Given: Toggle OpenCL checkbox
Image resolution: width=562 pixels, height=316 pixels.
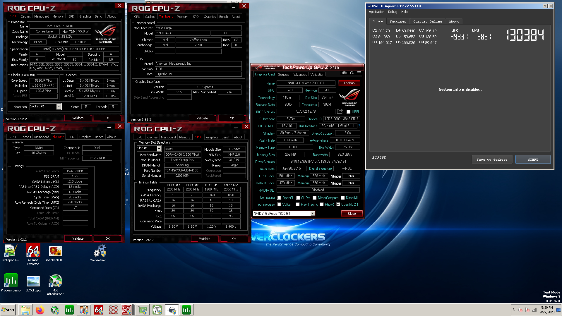Looking at the screenshot, I should click(x=279, y=198).
